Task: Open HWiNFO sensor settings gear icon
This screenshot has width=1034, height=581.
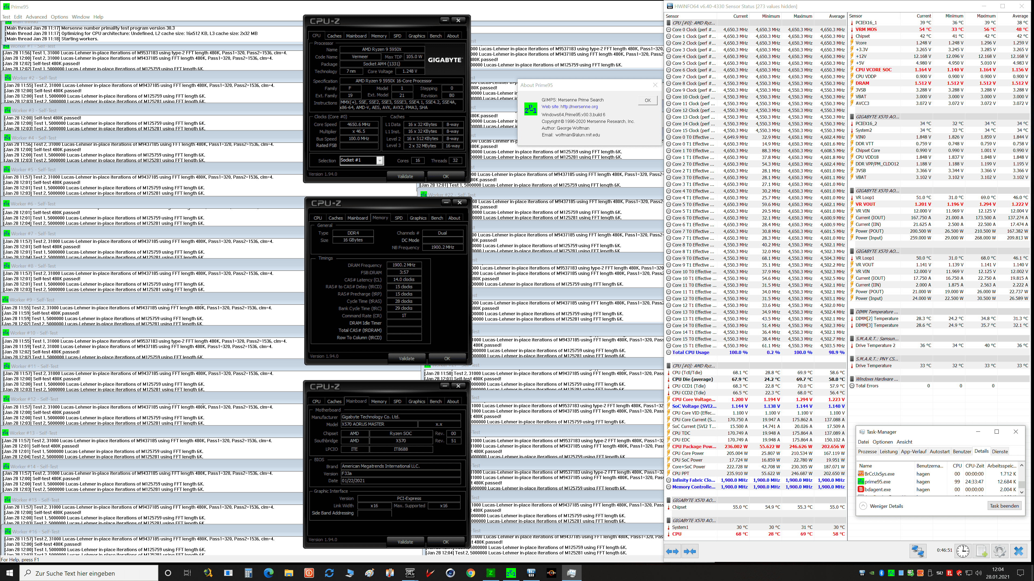Action: coord(1000,551)
